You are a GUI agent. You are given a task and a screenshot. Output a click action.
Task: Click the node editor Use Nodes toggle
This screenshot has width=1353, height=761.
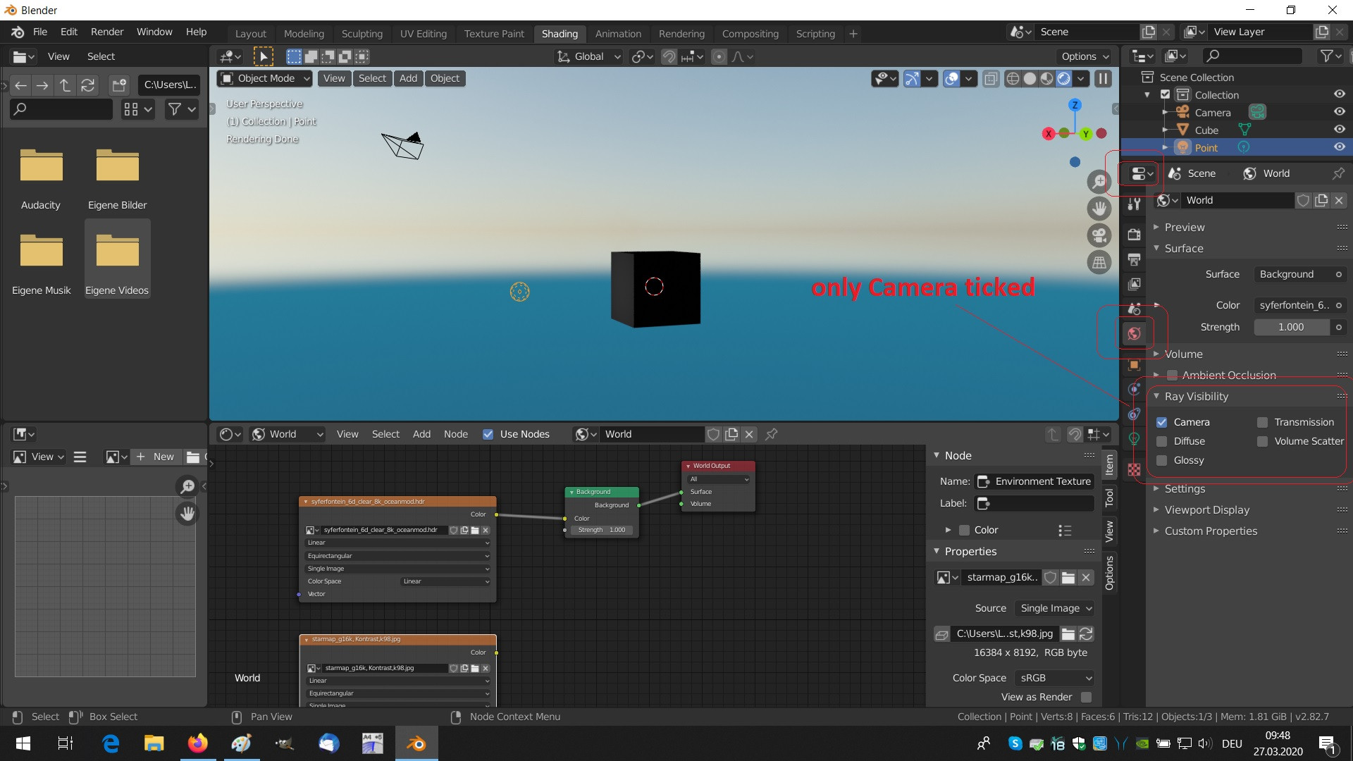coord(488,434)
